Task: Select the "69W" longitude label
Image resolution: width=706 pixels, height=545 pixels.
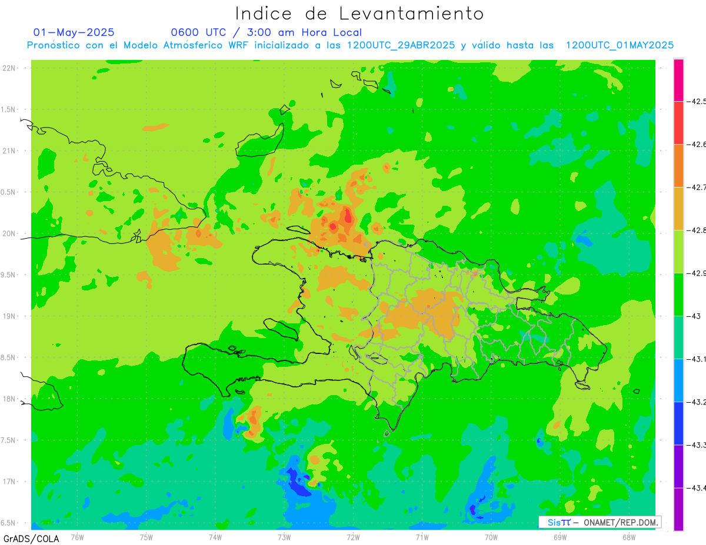Action: [x=560, y=537]
